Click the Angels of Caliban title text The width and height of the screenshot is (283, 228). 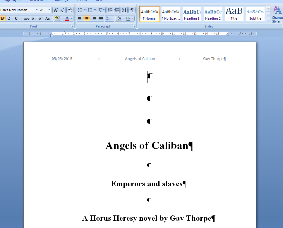pos(147,145)
